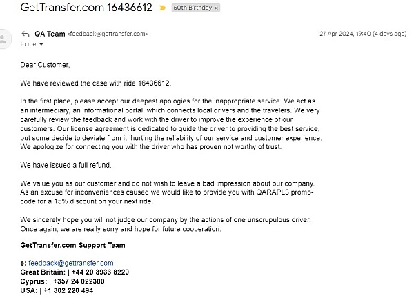Click the Cyprus phone number
Image resolution: width=414 pixels, height=298 pixels.
pos(79,281)
